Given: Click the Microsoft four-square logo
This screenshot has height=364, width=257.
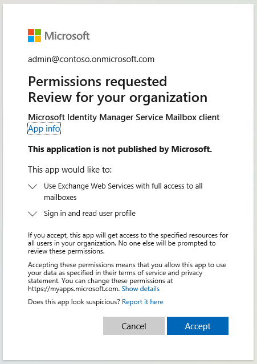Looking at the screenshot, I should coord(34,35).
